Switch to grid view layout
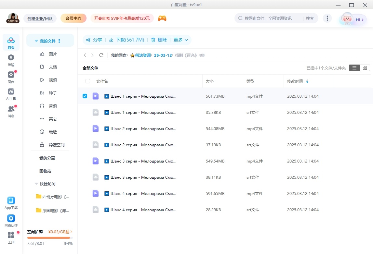The width and height of the screenshot is (373, 254). 365,68
